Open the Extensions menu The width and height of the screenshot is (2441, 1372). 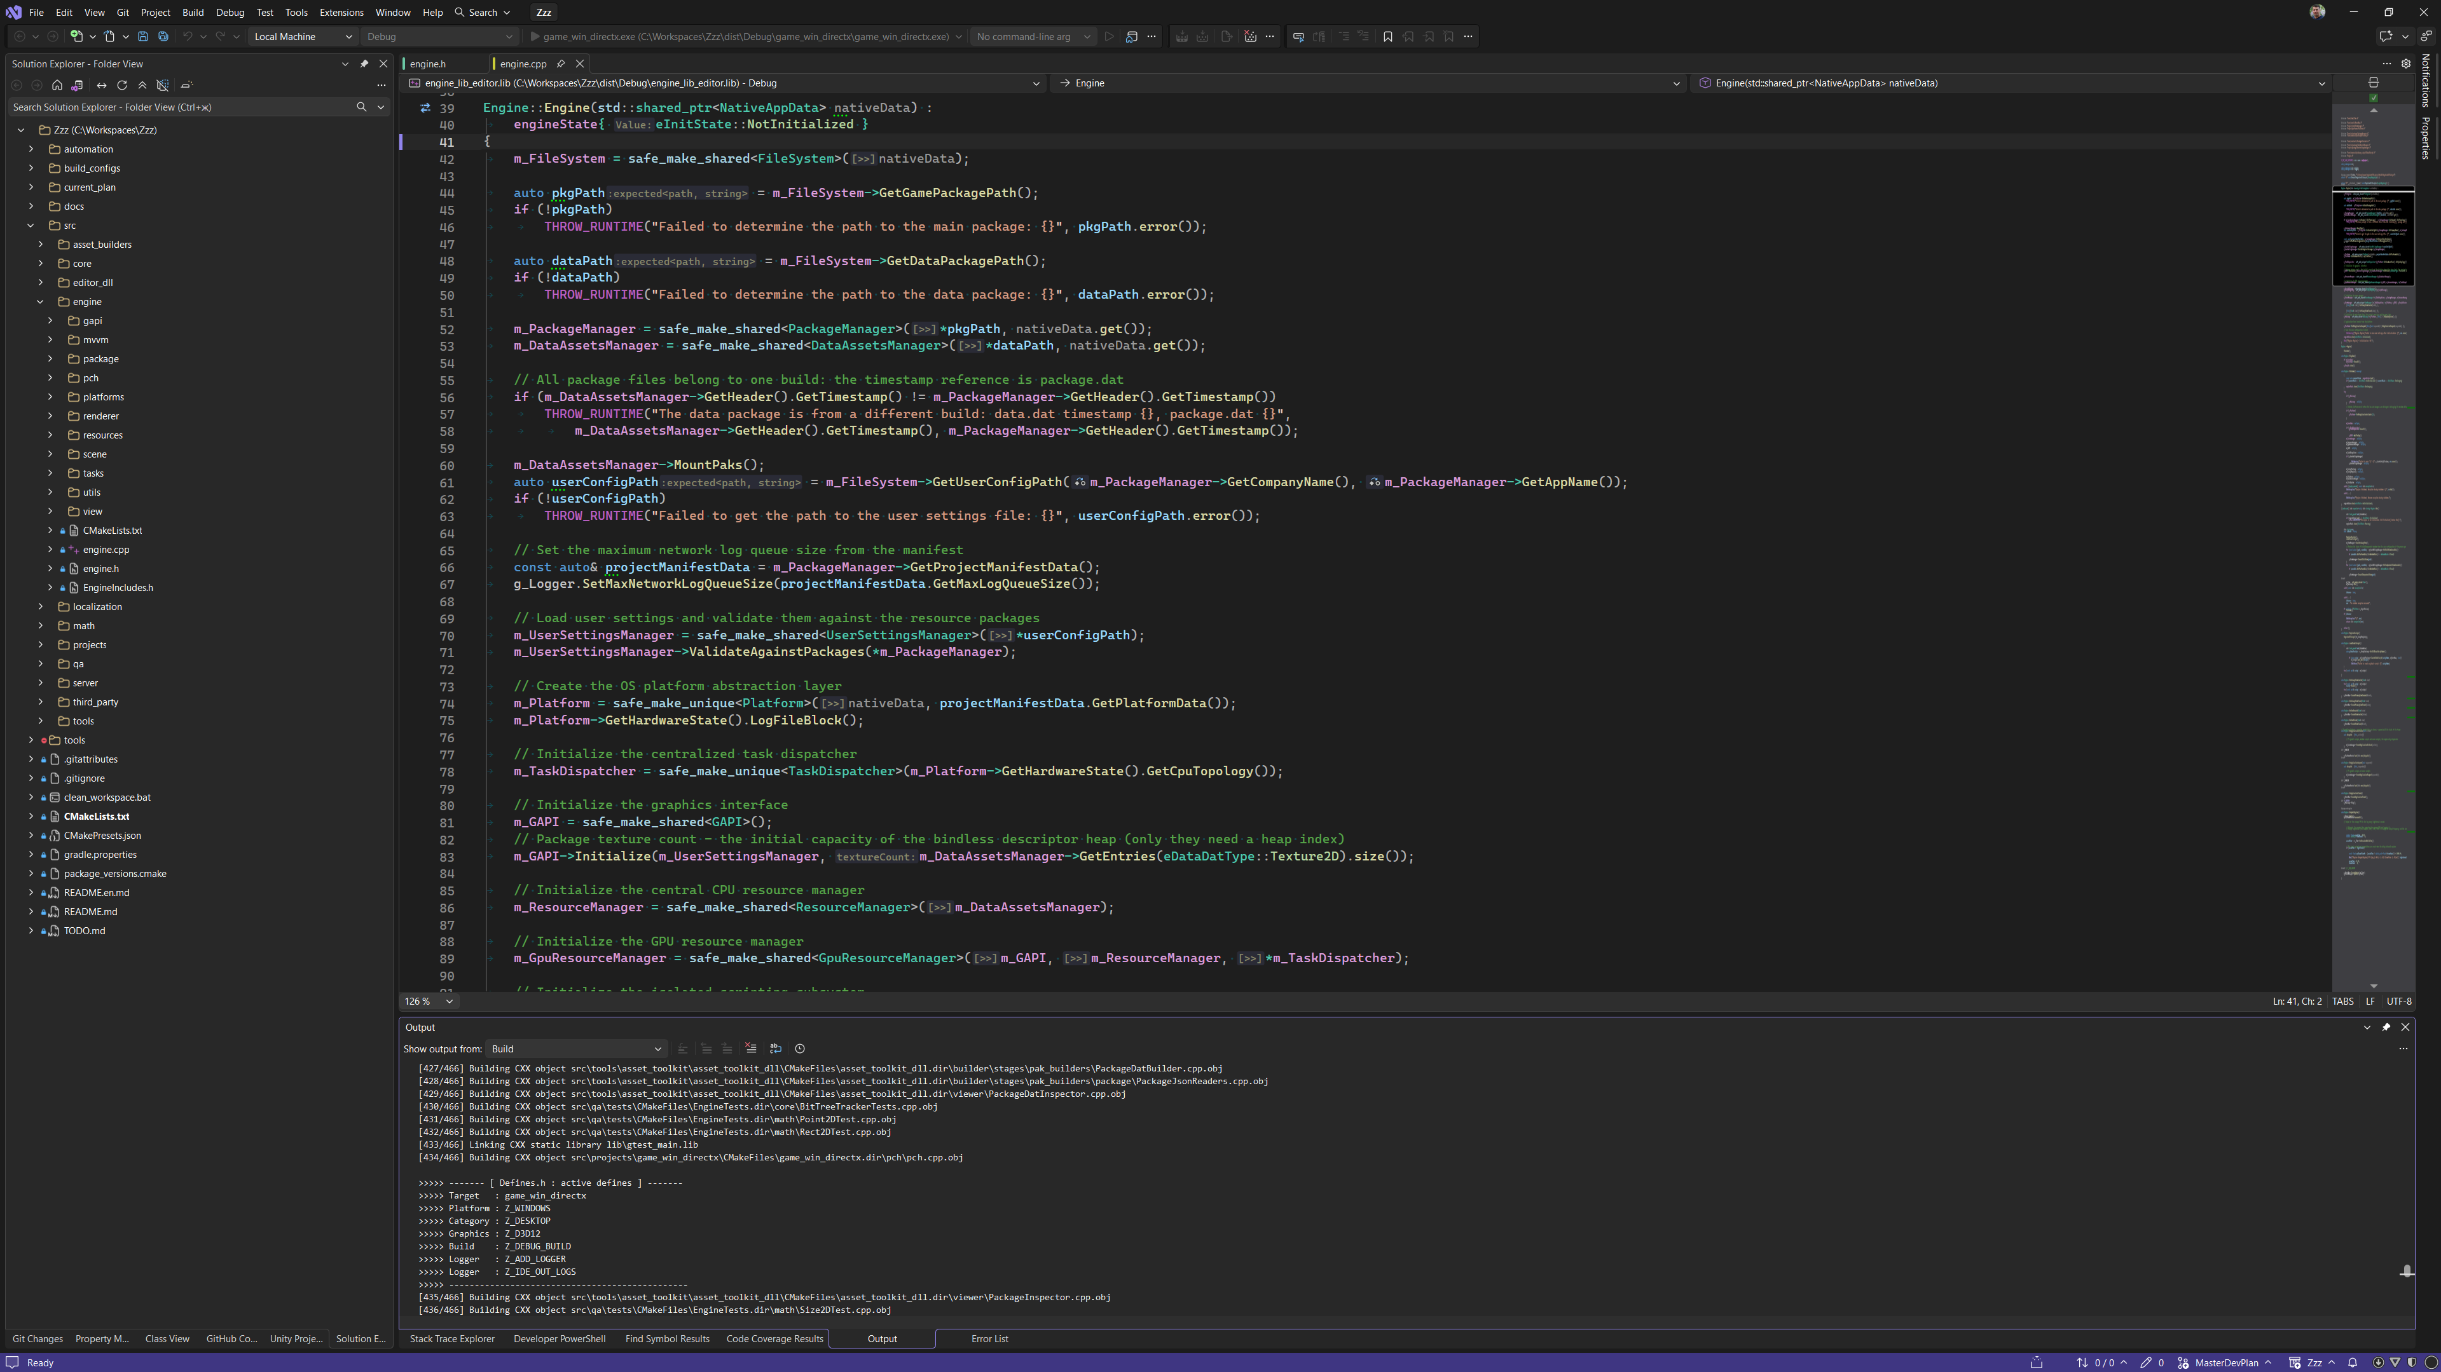[x=341, y=12]
